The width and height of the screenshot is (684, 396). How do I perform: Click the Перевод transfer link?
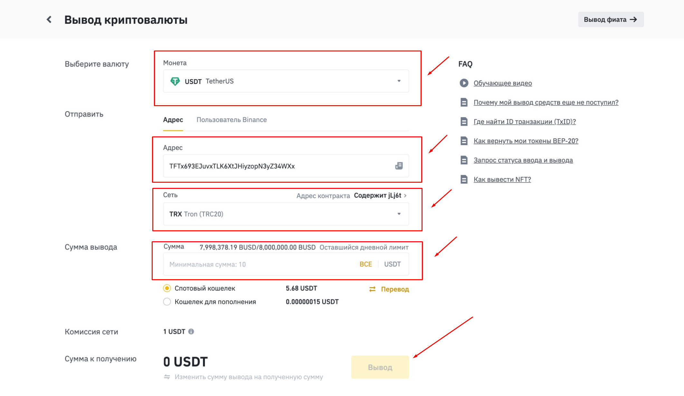click(395, 289)
